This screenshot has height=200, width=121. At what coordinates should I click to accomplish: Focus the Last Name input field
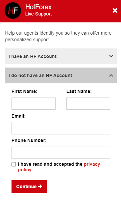pyautogui.click(x=88, y=103)
